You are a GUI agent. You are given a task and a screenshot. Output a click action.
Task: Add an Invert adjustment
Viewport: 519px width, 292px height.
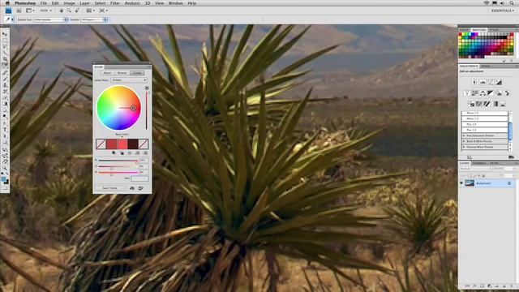[471, 104]
